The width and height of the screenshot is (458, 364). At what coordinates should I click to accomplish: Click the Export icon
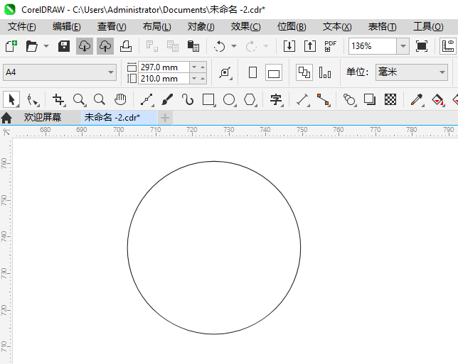click(310, 46)
